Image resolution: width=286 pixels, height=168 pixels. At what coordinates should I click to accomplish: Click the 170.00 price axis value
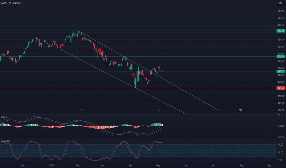[281, 82]
